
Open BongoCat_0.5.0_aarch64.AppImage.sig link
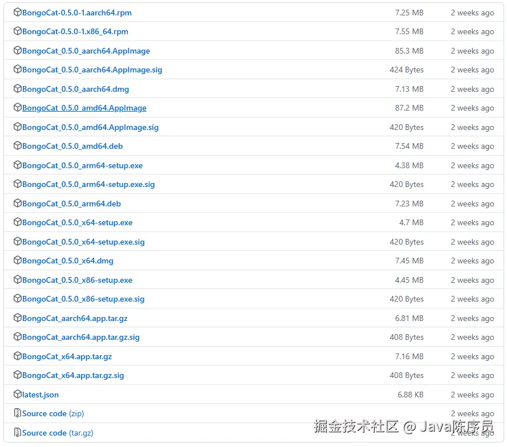pyautogui.click(x=92, y=70)
